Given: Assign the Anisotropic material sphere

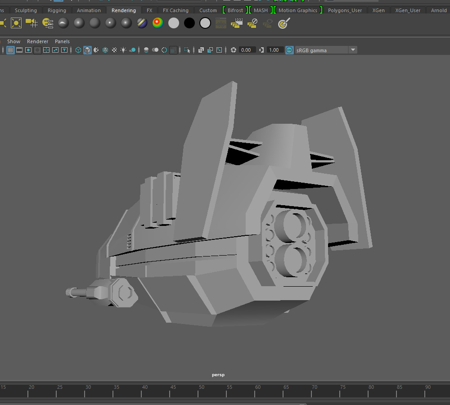Looking at the screenshot, I should point(63,23).
